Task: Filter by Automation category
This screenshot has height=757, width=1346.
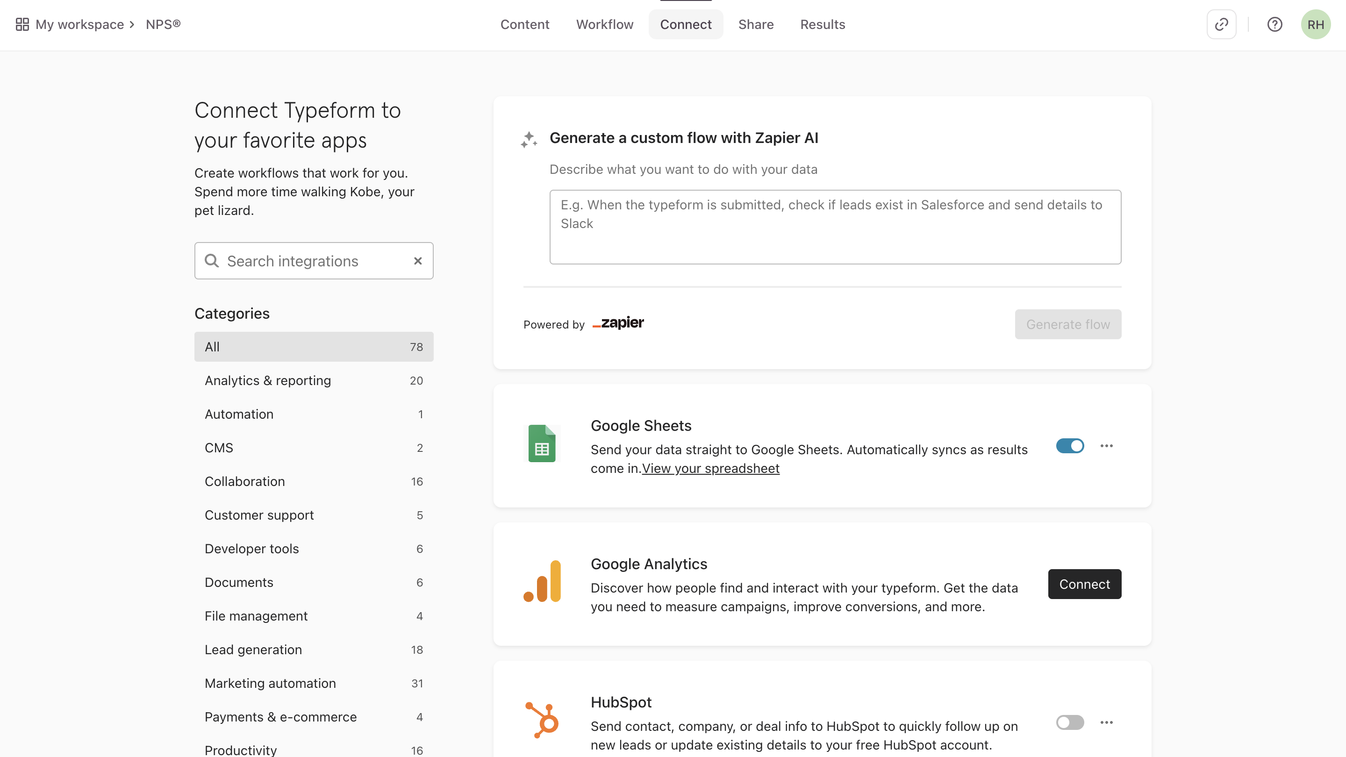Action: (x=314, y=414)
